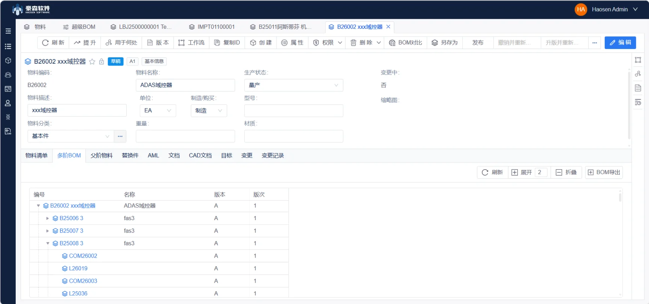
Task: Switch to the 物料清单 tab
Action: [x=36, y=155]
